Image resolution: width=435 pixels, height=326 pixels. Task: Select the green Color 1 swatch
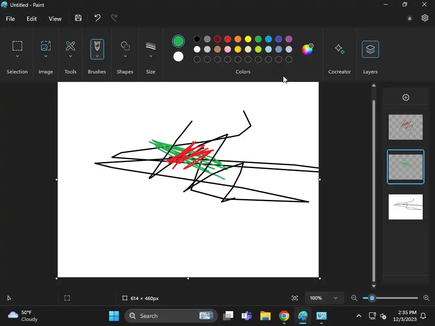(x=178, y=41)
